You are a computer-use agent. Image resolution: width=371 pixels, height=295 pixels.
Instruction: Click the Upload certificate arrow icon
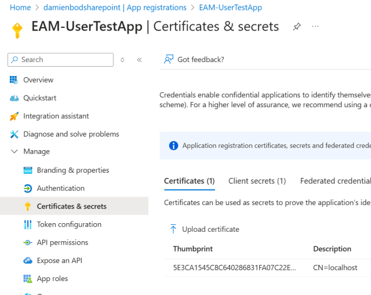[x=173, y=229]
